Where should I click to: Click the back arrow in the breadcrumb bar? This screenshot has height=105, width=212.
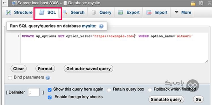point(5,3)
